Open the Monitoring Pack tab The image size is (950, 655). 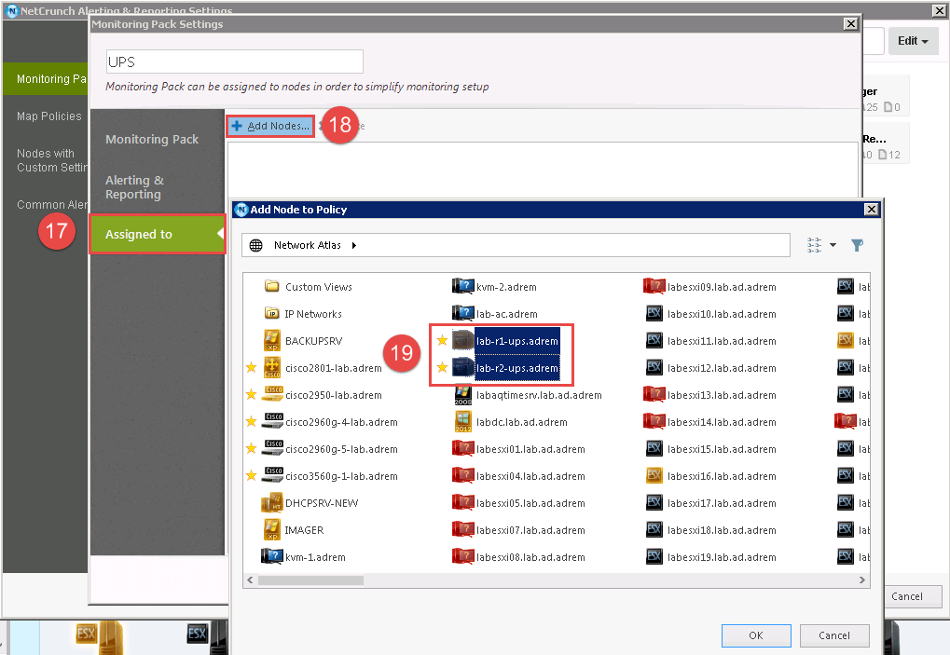coord(152,139)
